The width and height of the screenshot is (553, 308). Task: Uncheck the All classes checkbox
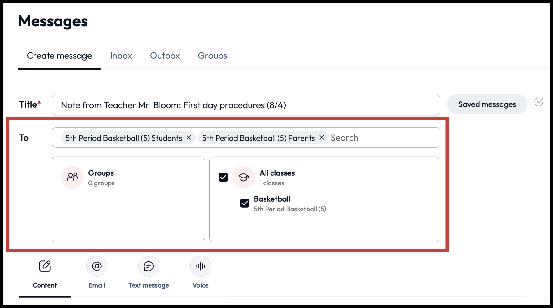[223, 177]
